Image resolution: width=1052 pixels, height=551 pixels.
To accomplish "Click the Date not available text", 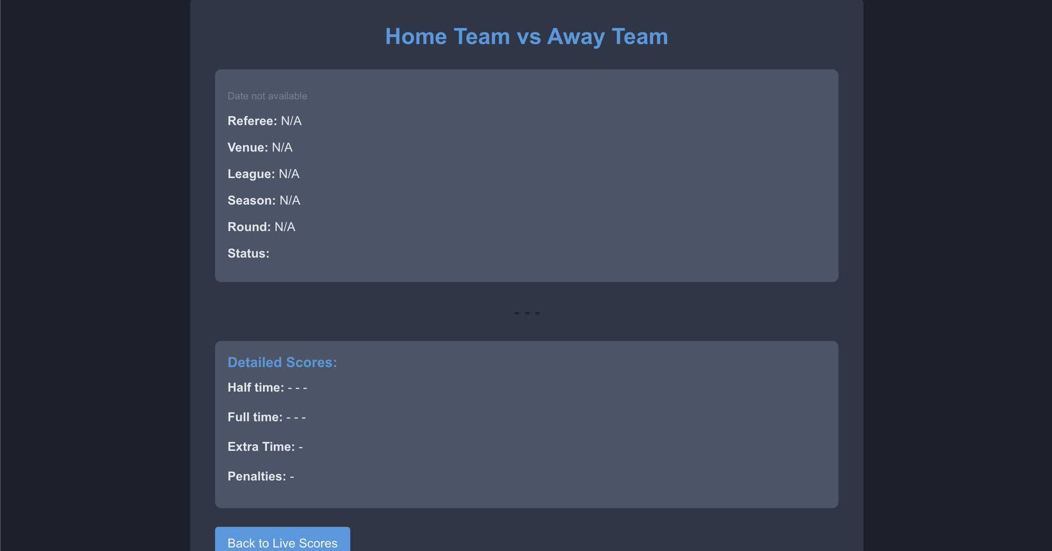I will pos(267,96).
